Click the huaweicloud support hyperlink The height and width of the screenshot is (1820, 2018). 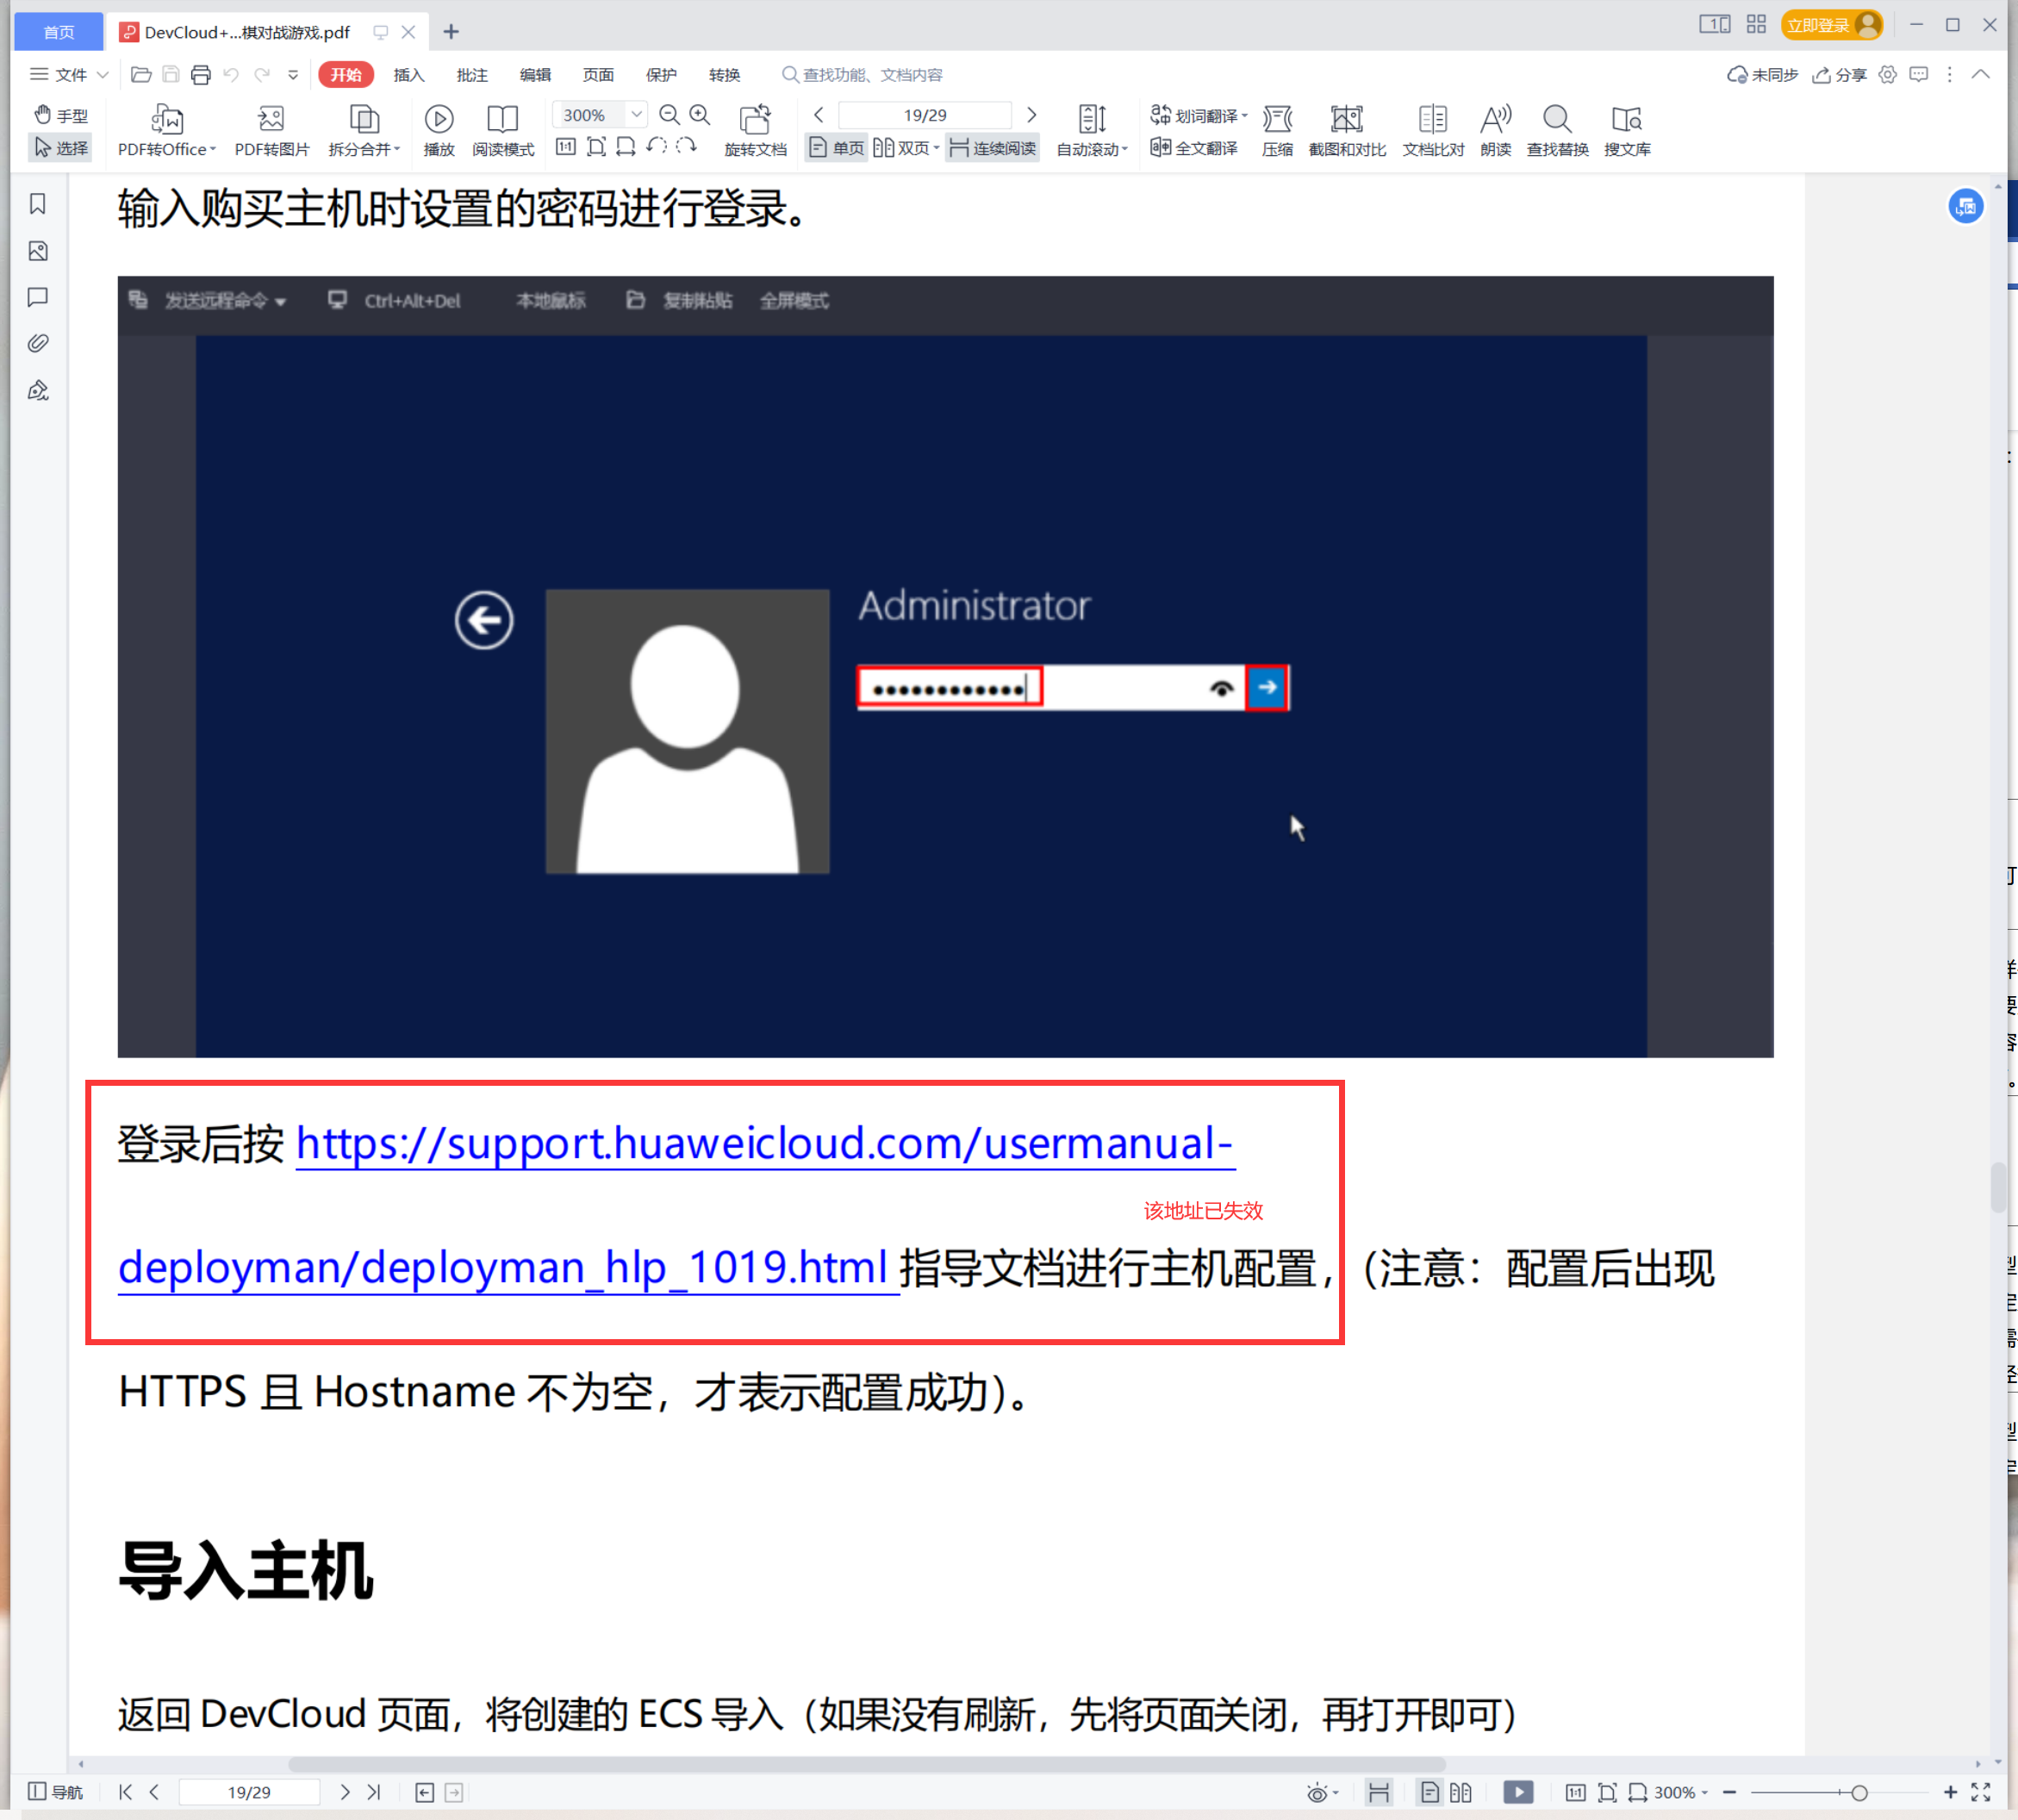pyautogui.click(x=765, y=1144)
